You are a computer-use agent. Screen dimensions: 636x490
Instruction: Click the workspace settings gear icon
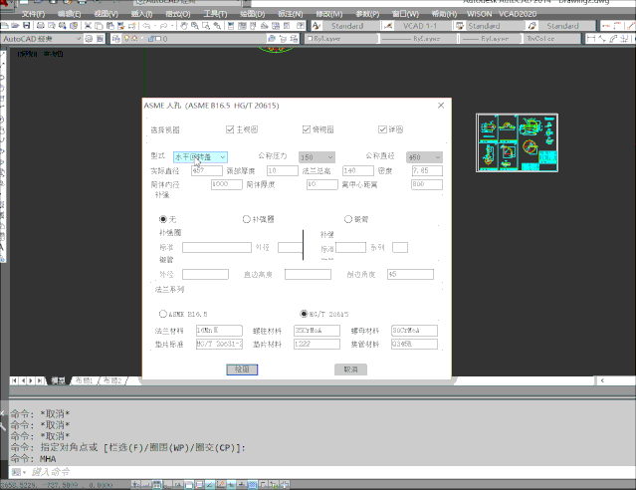tap(89, 39)
